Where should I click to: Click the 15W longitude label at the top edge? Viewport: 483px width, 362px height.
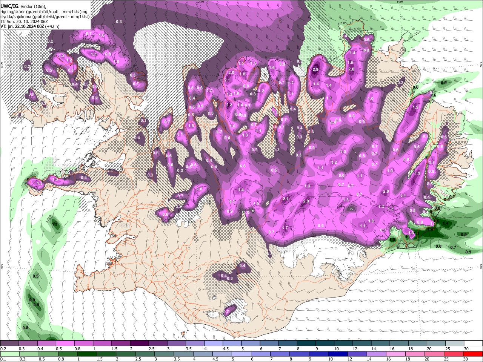(x=400, y=2)
